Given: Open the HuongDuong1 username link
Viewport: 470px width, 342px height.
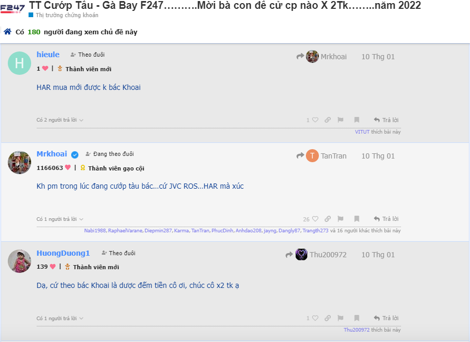Looking at the screenshot, I should (x=63, y=253).
